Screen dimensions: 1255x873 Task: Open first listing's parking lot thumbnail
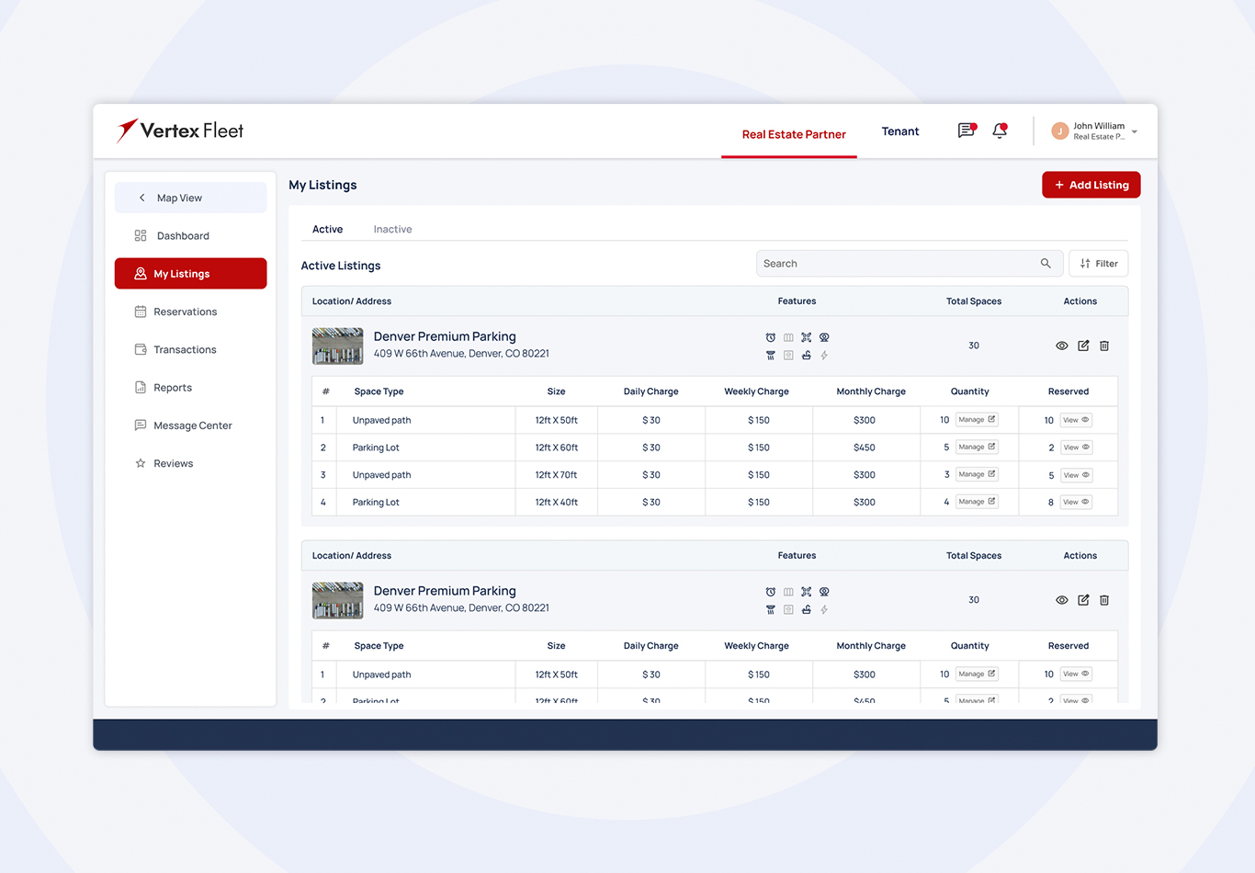coord(337,346)
